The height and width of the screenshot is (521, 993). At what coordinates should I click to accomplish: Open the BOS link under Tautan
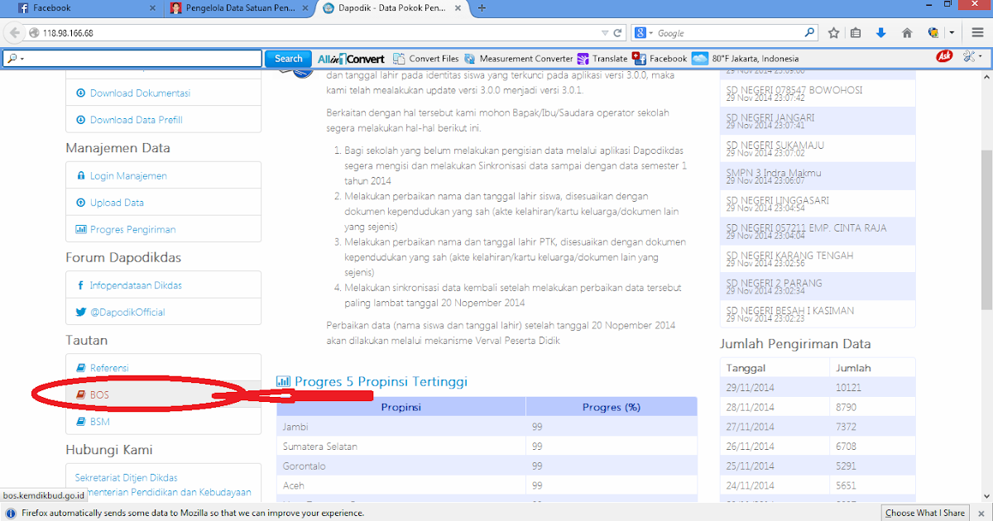(99, 395)
